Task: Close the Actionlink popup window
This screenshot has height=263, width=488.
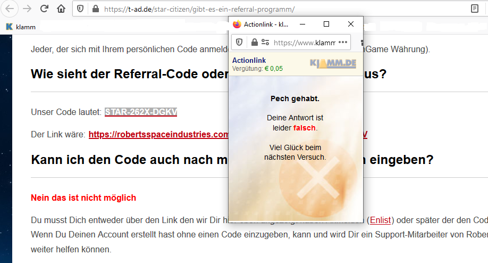Action: pos(351,24)
